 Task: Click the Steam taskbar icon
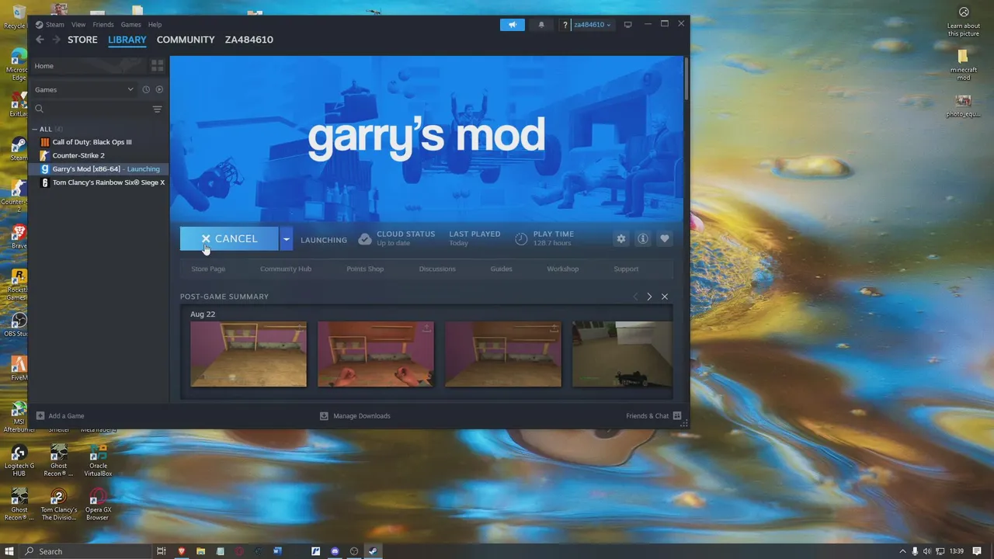click(373, 551)
